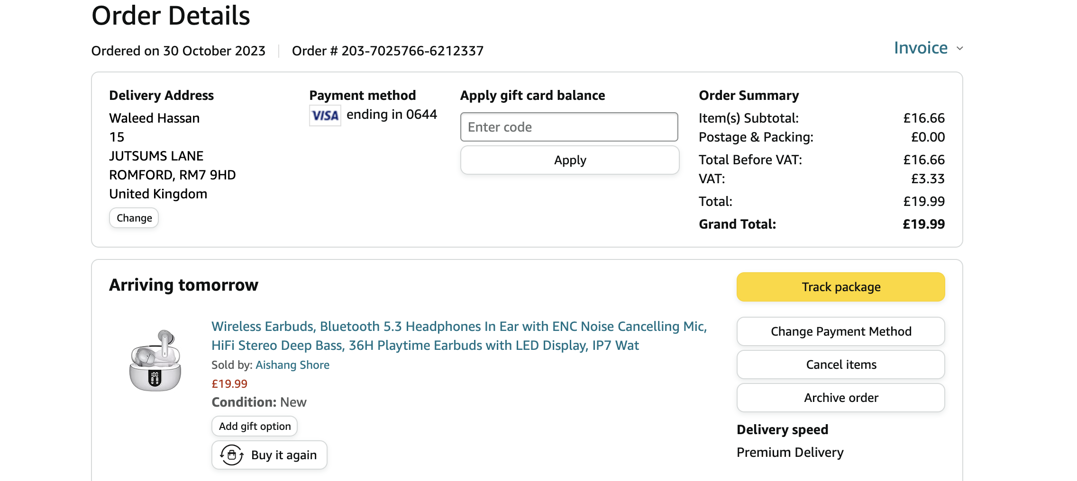Viewport: 1077px width, 481px height.
Task: Click the Buy it again label
Action: tap(283, 455)
